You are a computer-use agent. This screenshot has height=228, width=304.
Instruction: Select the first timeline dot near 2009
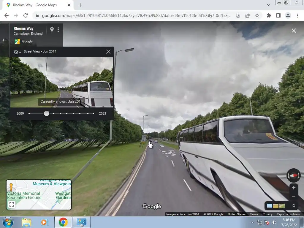29,113
